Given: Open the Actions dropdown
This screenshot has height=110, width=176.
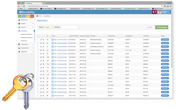Looking at the screenshot, I should [x=151, y=27].
